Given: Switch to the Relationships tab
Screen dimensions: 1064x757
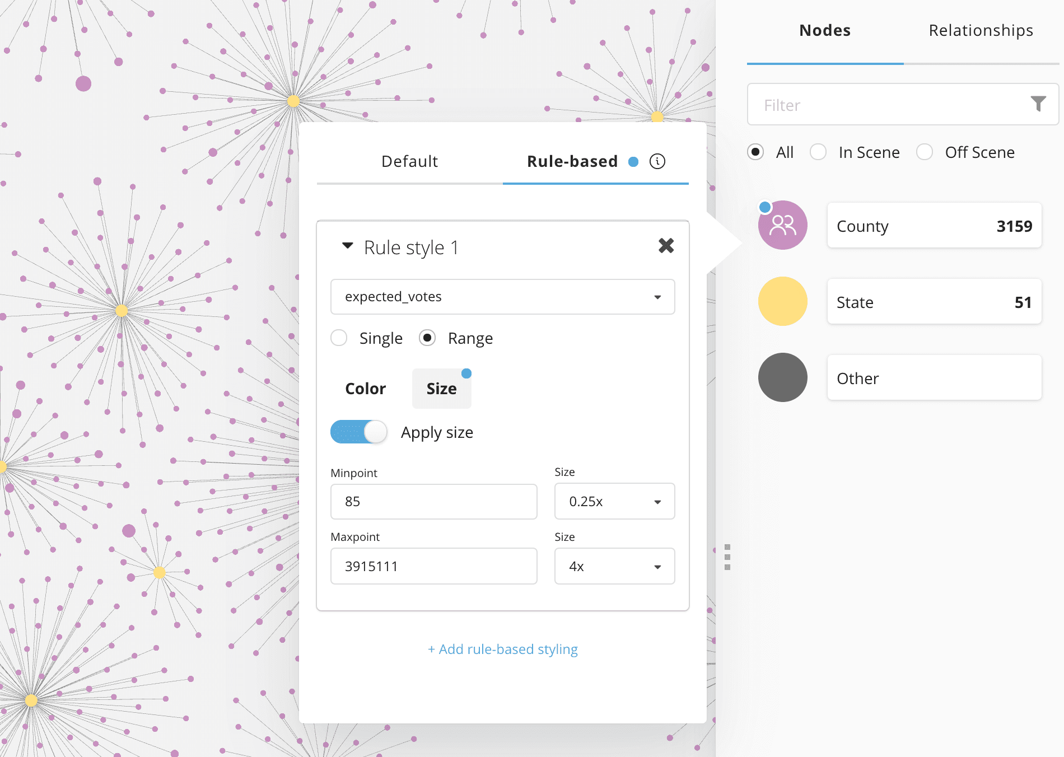Looking at the screenshot, I should (981, 30).
